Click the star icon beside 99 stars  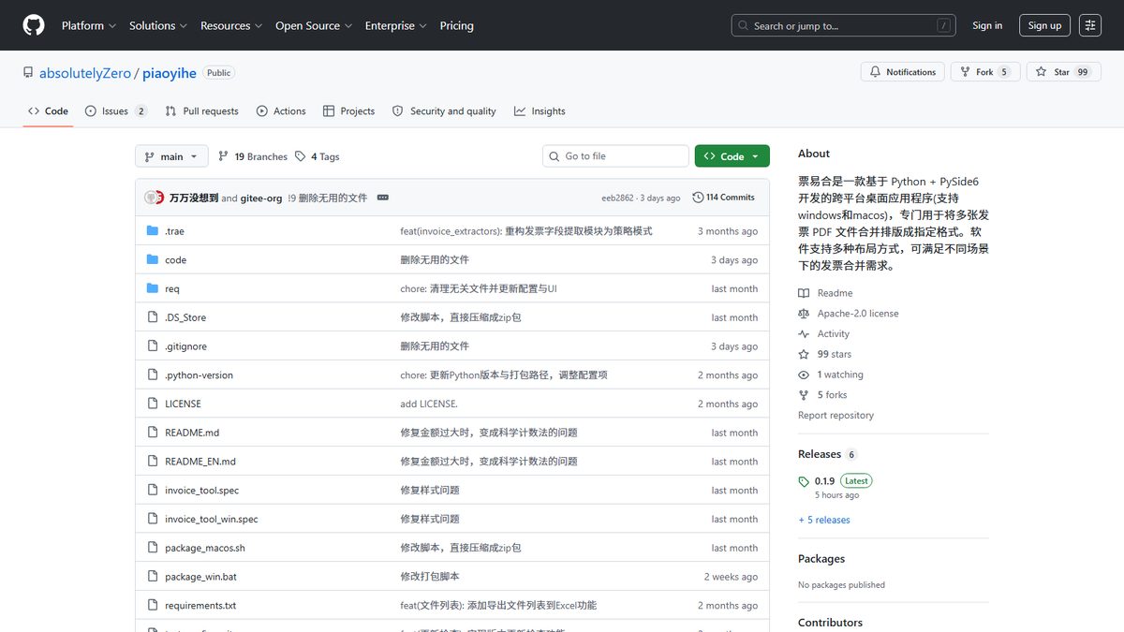pos(804,354)
